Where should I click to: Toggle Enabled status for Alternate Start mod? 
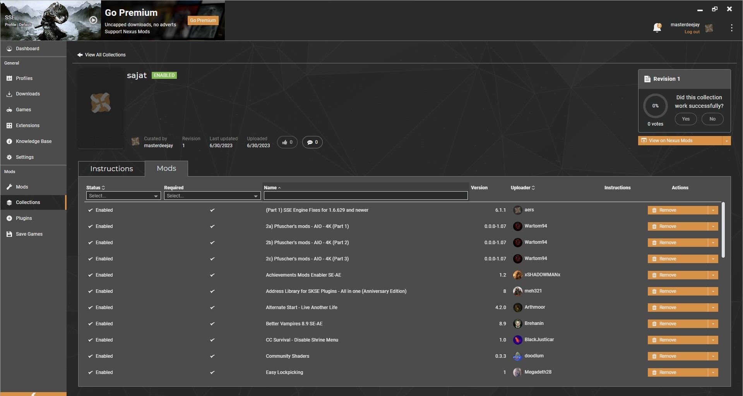coord(100,308)
